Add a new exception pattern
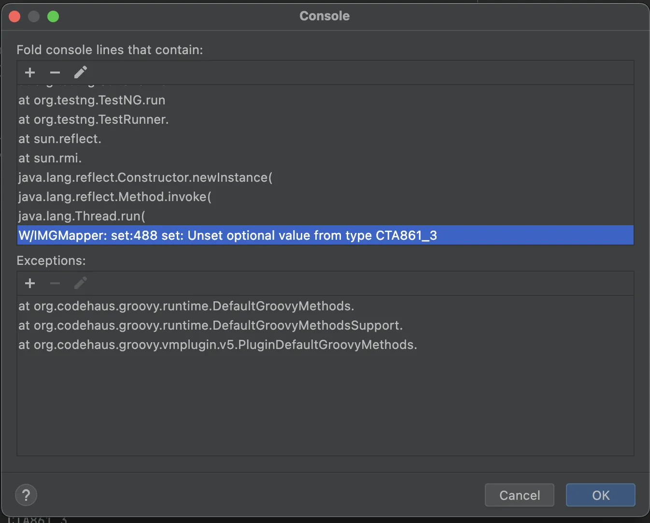The height and width of the screenshot is (523, 650). click(30, 283)
